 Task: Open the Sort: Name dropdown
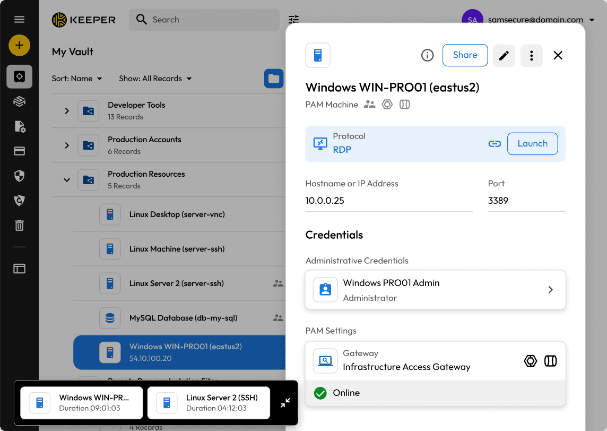[x=77, y=79]
